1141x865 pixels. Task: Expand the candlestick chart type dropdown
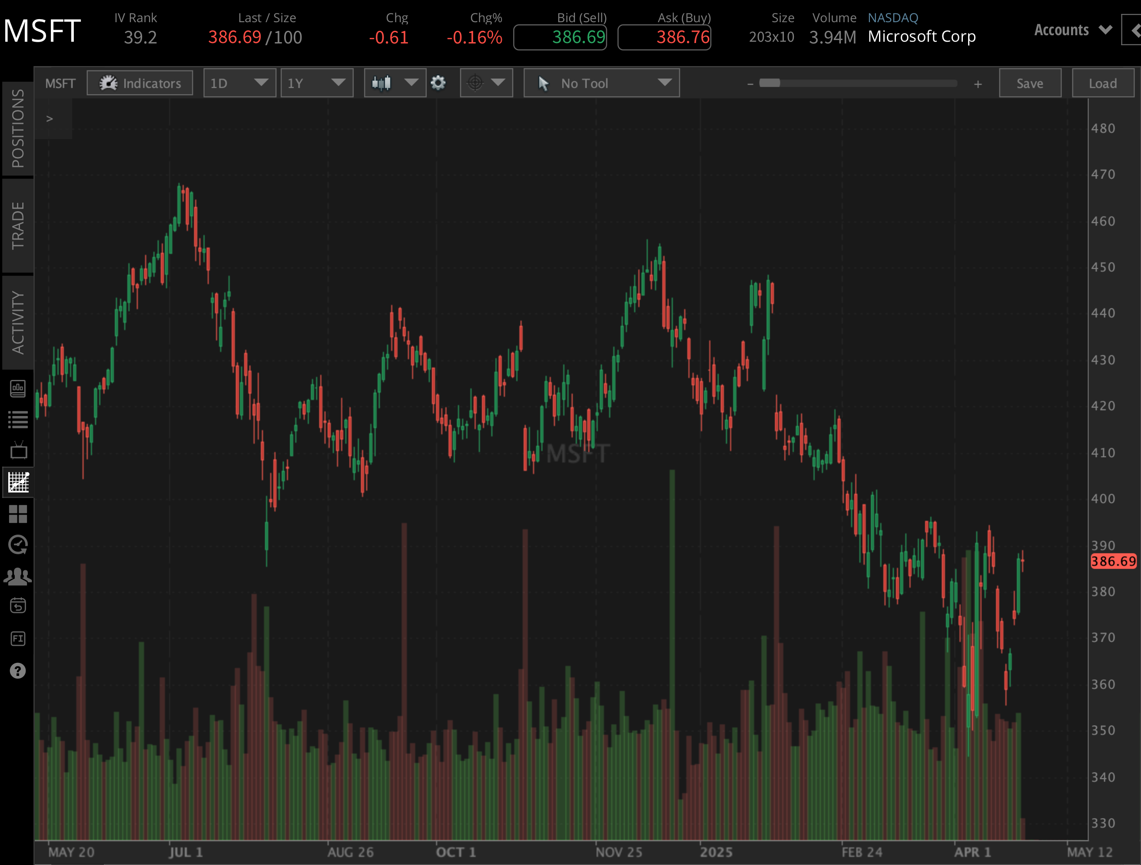(395, 83)
